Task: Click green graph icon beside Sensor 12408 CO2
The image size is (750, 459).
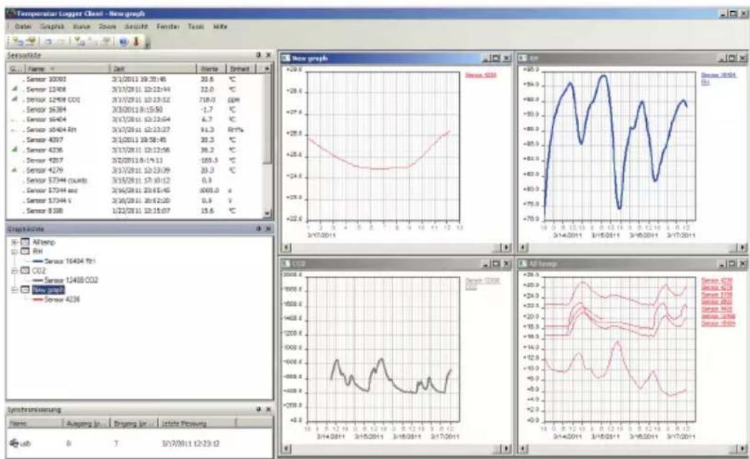Action: coord(15,99)
